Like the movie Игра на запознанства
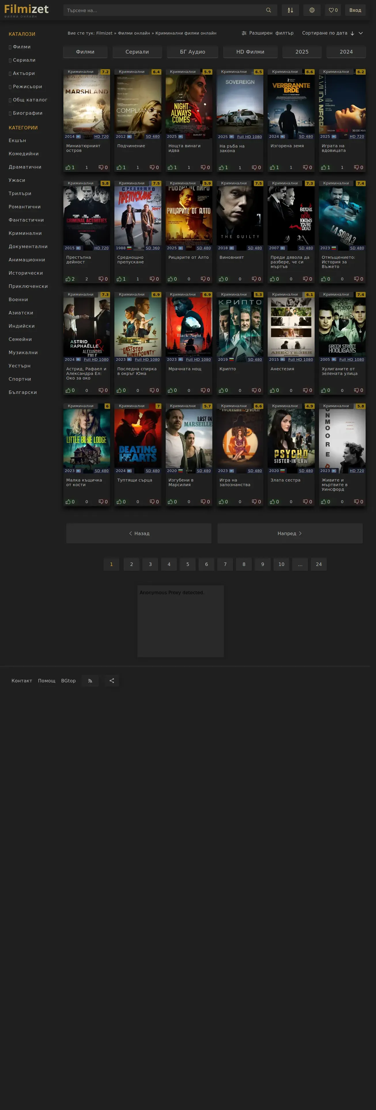 [221, 502]
